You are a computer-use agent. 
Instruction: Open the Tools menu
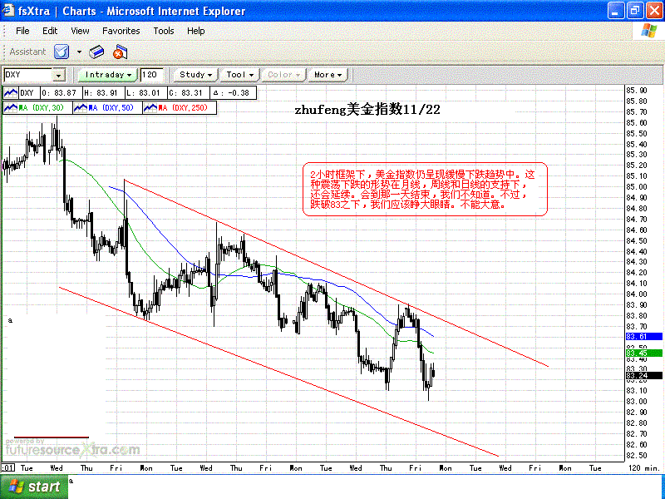[x=163, y=31]
